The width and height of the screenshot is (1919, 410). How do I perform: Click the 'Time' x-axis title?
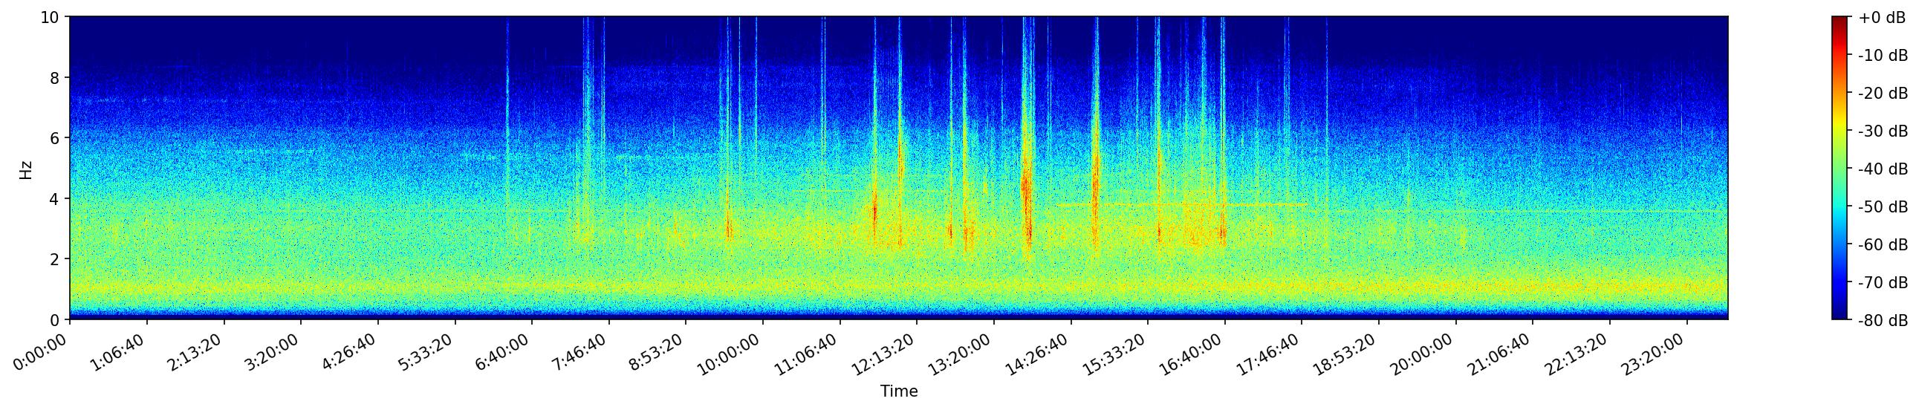point(898,391)
